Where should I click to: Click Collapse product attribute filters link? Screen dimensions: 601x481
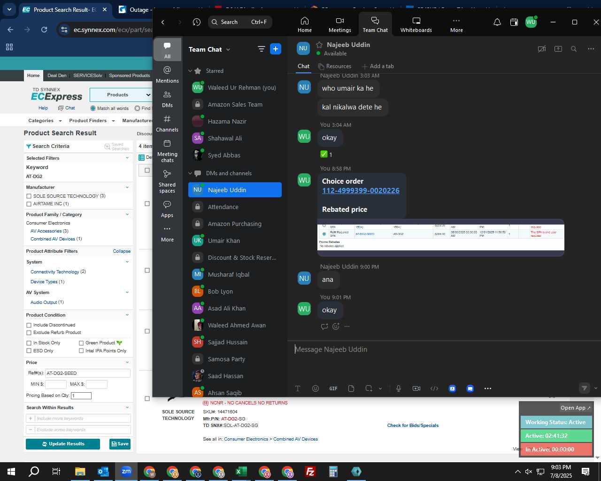pos(122,251)
